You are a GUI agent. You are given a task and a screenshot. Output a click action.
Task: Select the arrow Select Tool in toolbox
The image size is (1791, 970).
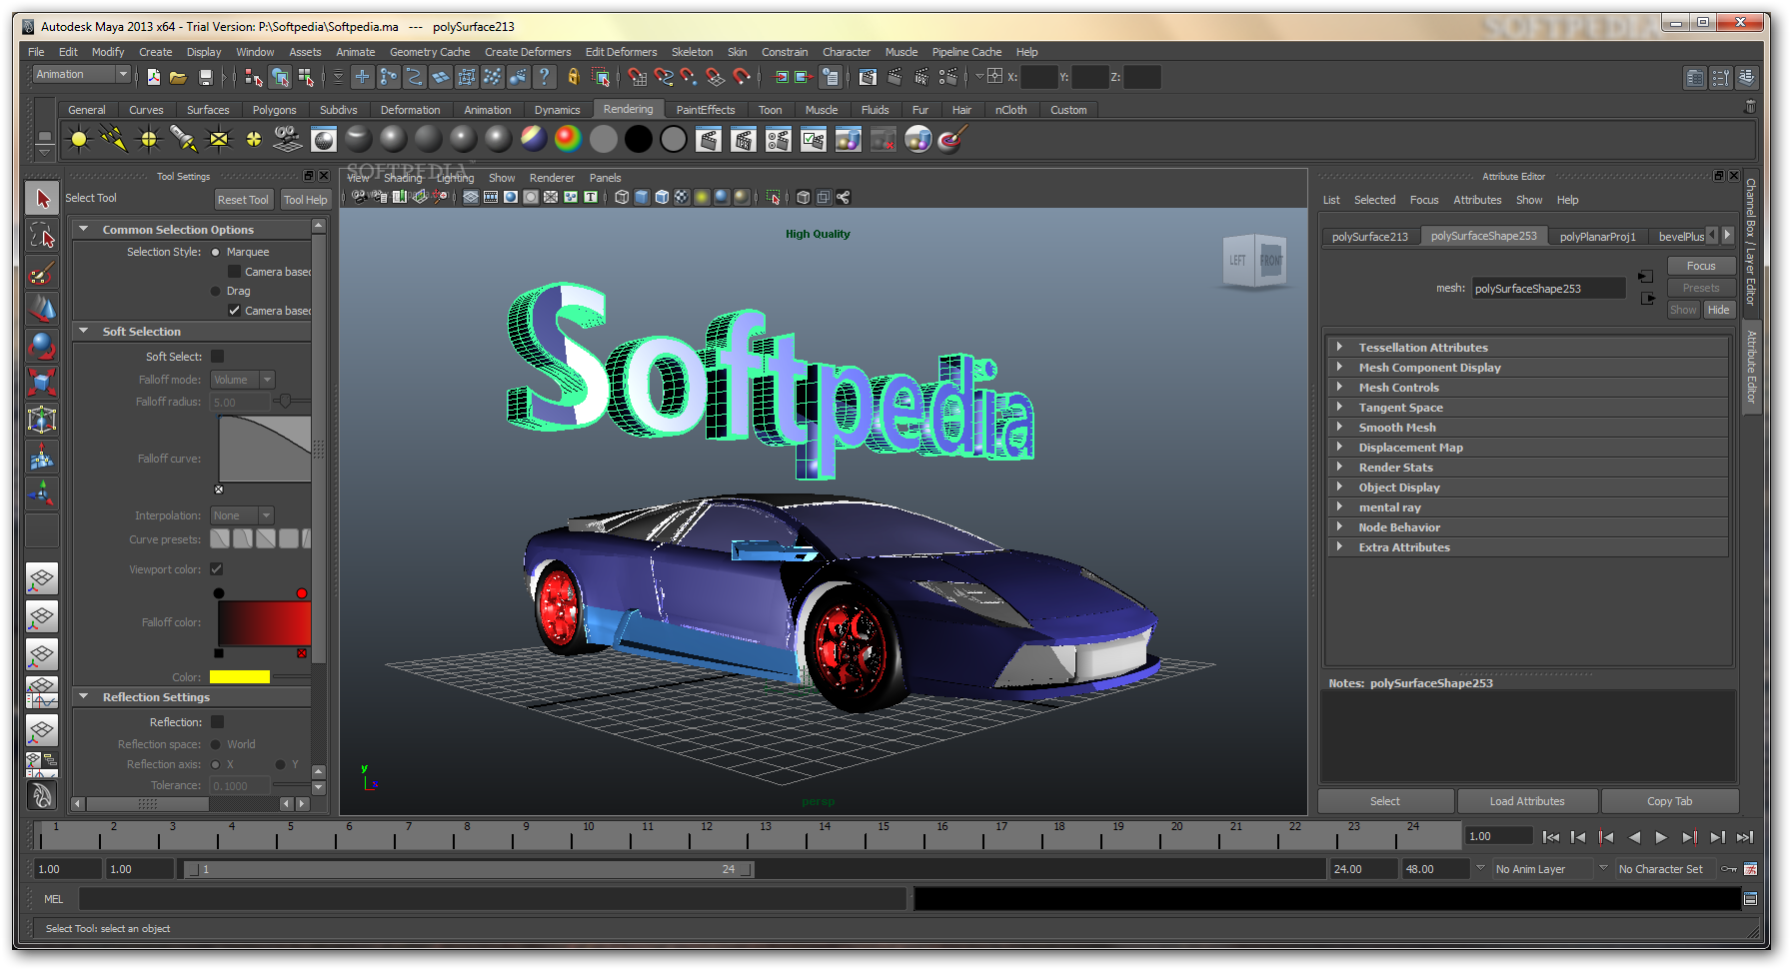tap(42, 198)
